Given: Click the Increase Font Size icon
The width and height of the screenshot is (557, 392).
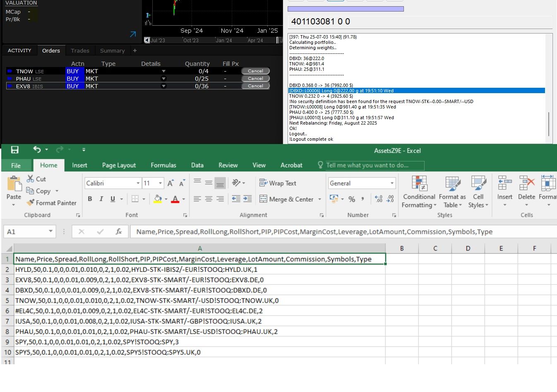Looking at the screenshot, I should point(170,183).
